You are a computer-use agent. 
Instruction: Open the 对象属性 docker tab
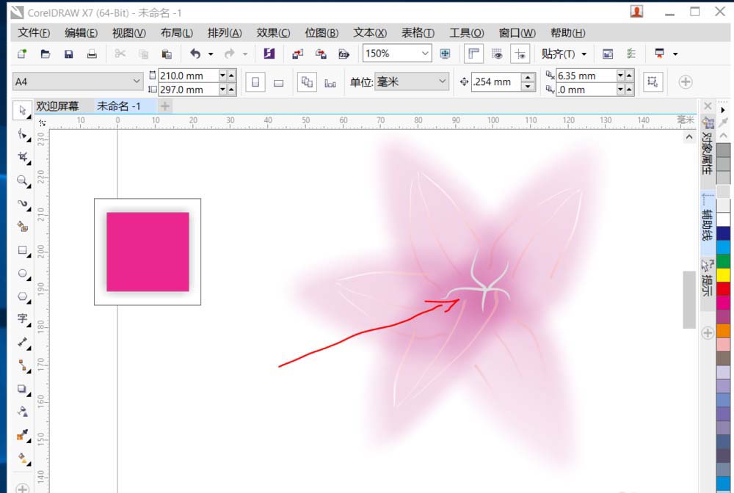click(708, 153)
